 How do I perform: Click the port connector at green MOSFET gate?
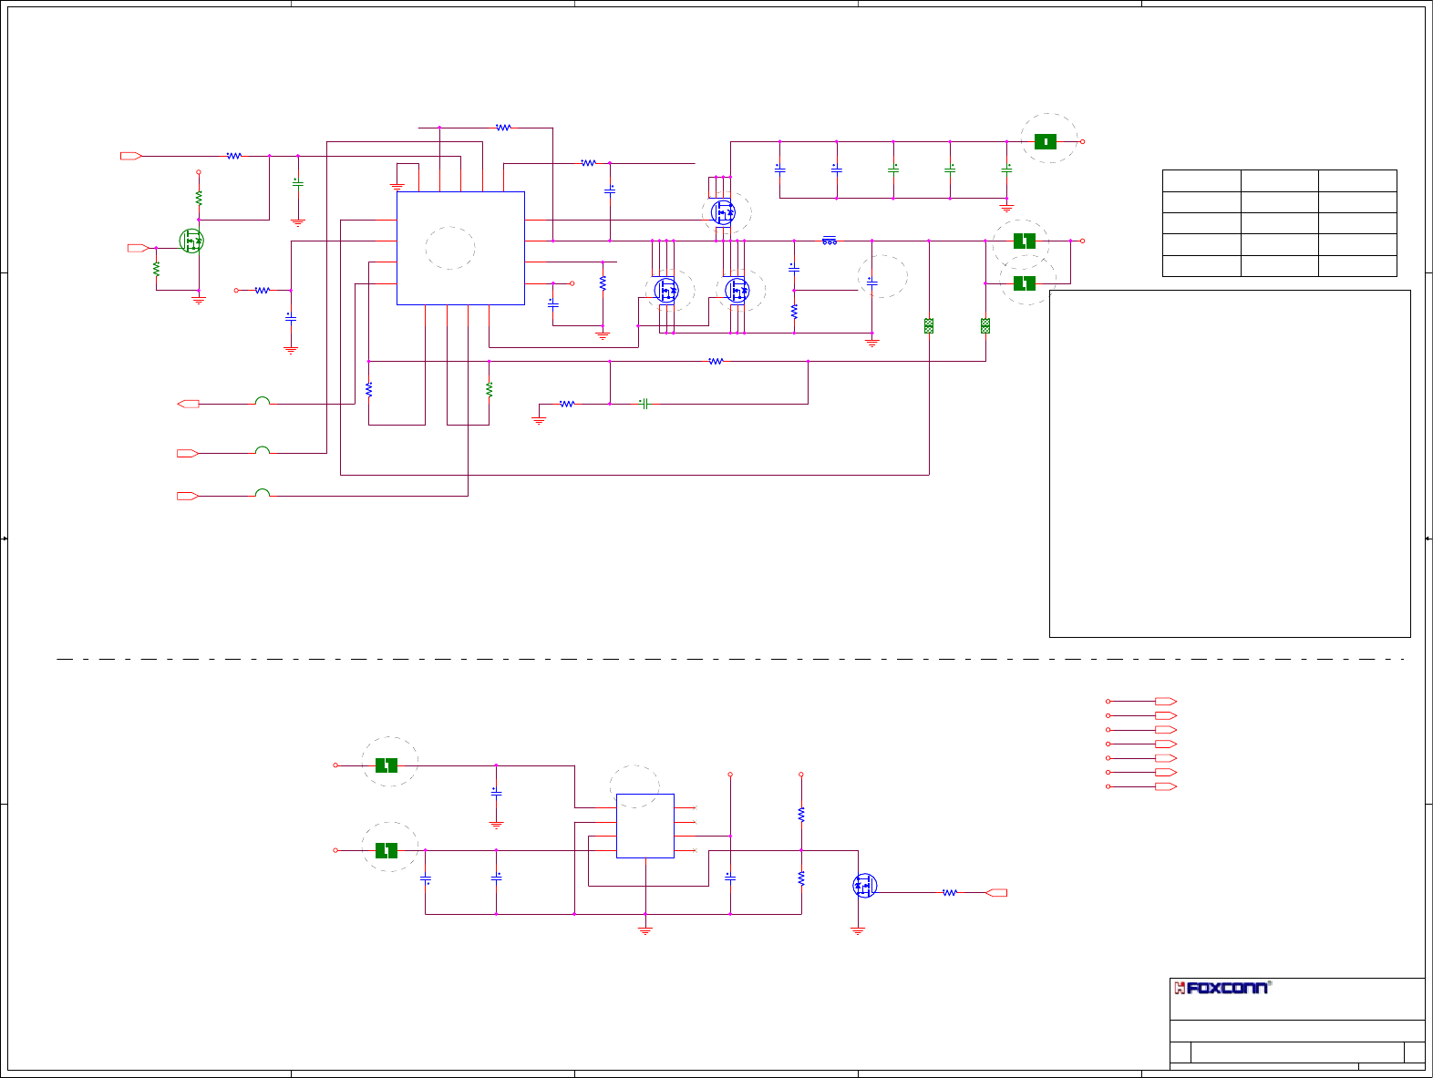tap(139, 248)
